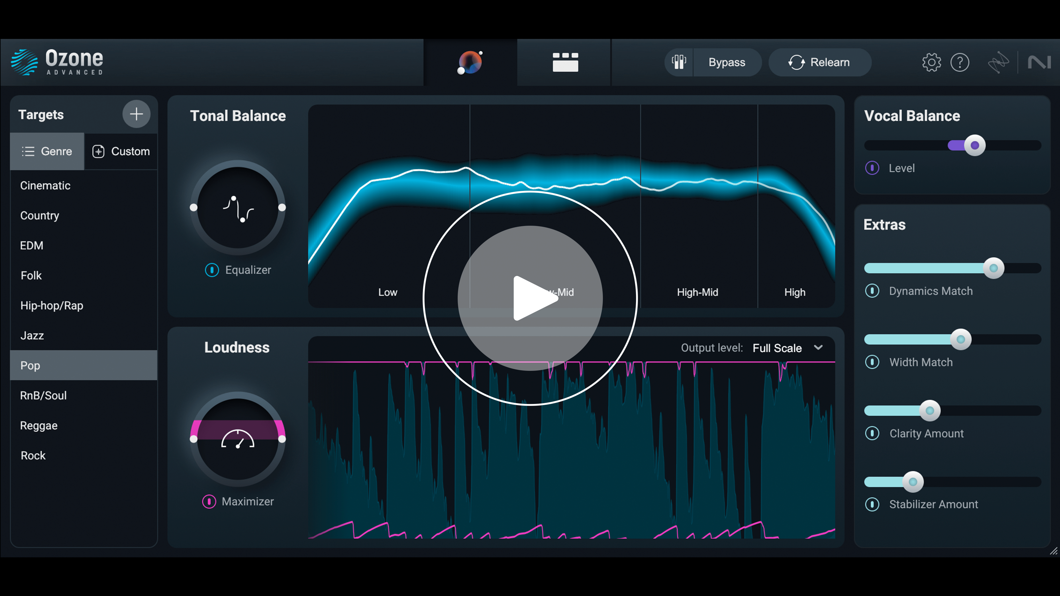Image resolution: width=1060 pixels, height=596 pixels.
Task: Choose the Cinematic genre target
Action: coord(84,185)
